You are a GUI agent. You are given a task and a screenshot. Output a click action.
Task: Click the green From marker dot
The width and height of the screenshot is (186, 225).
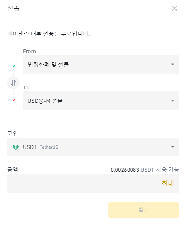click(14, 65)
